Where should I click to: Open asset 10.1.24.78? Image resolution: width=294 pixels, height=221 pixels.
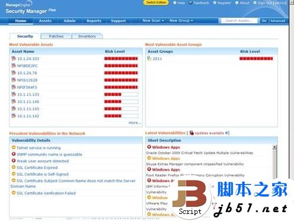click(x=27, y=73)
